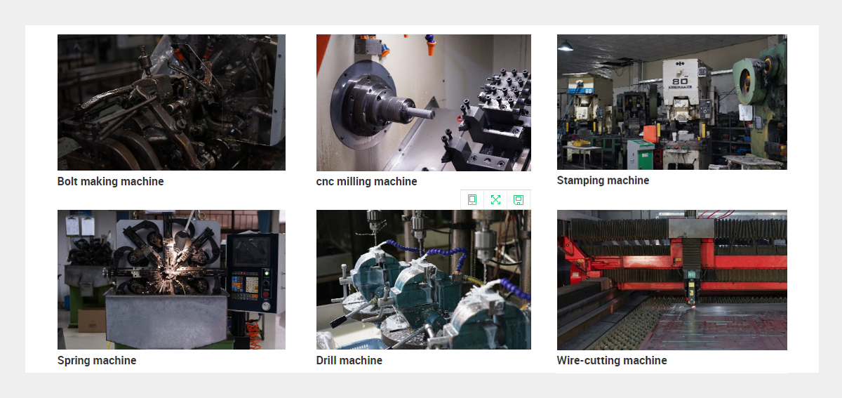842x398 pixels.
Task: Click the 'cnc milling machine' caption
Action: (367, 181)
